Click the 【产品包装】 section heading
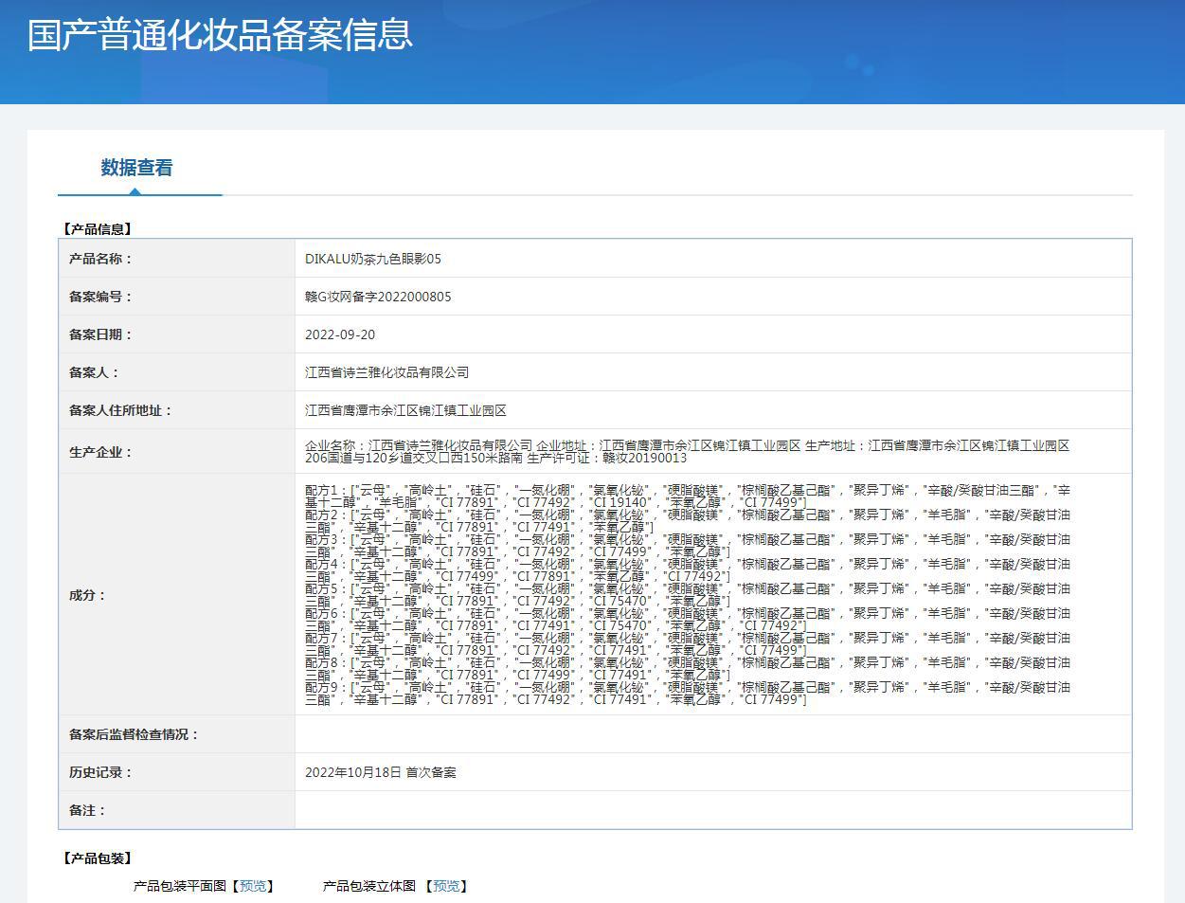Viewport: 1185px width, 903px height. click(x=98, y=858)
